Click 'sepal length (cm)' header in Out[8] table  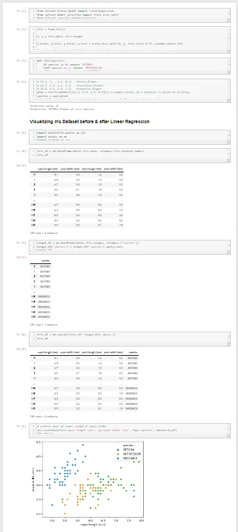(x=48, y=352)
